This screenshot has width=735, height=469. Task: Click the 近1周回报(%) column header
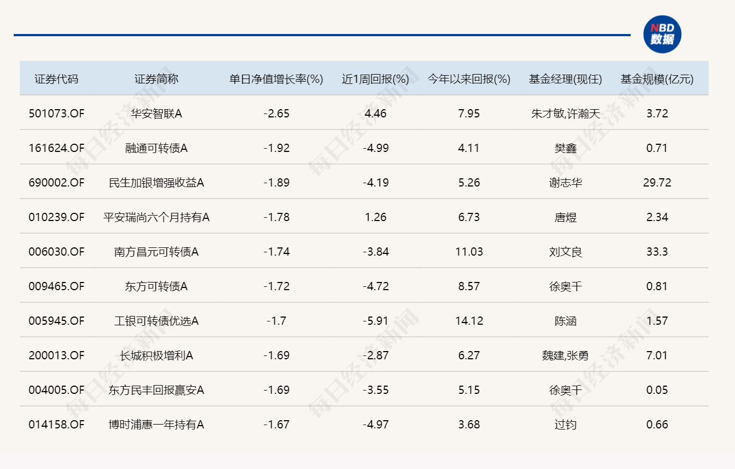(x=376, y=79)
